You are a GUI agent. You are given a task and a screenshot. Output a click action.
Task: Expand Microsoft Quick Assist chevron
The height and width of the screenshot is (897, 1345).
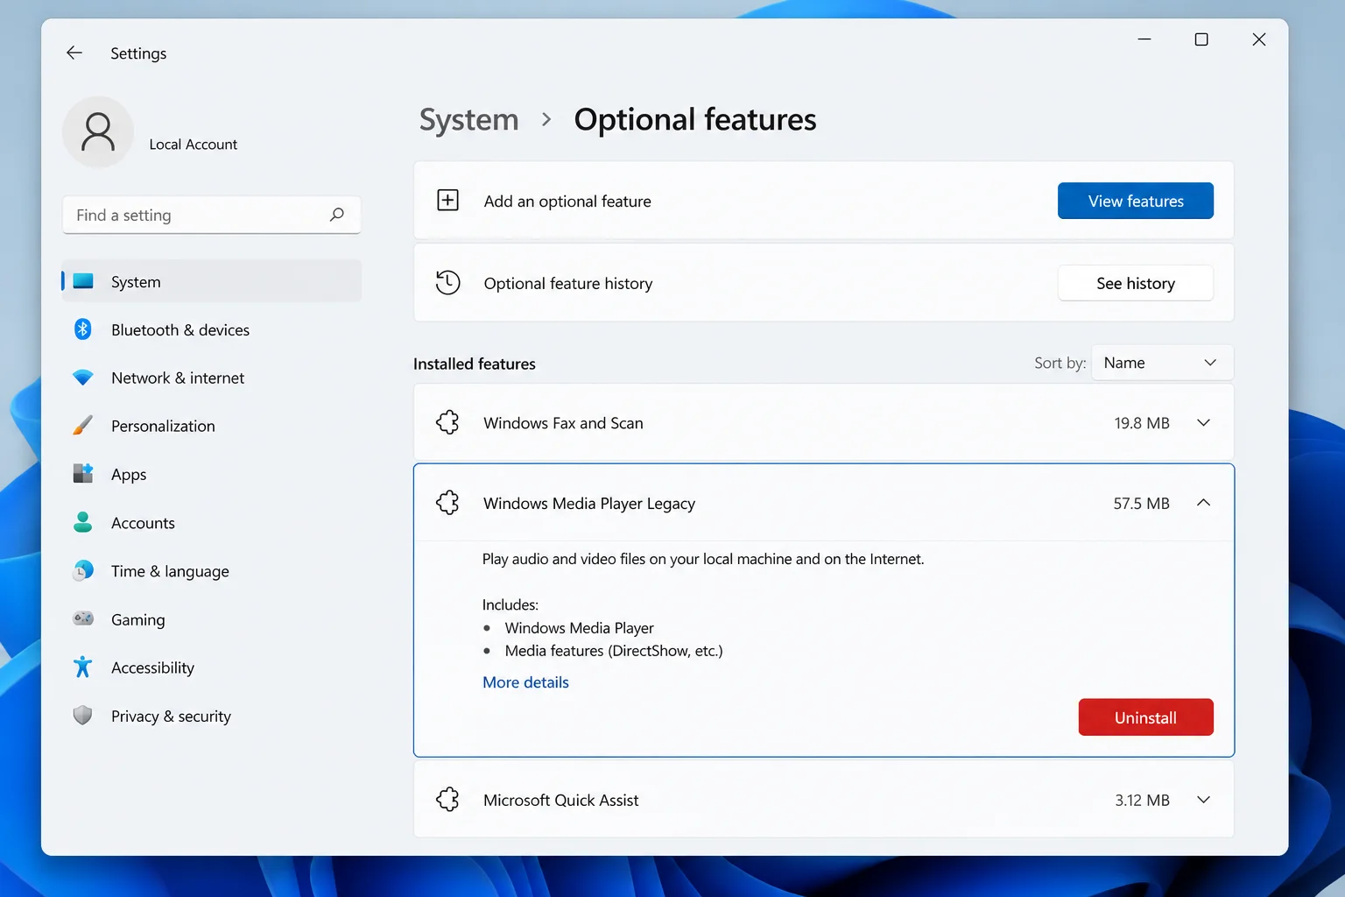click(1204, 800)
